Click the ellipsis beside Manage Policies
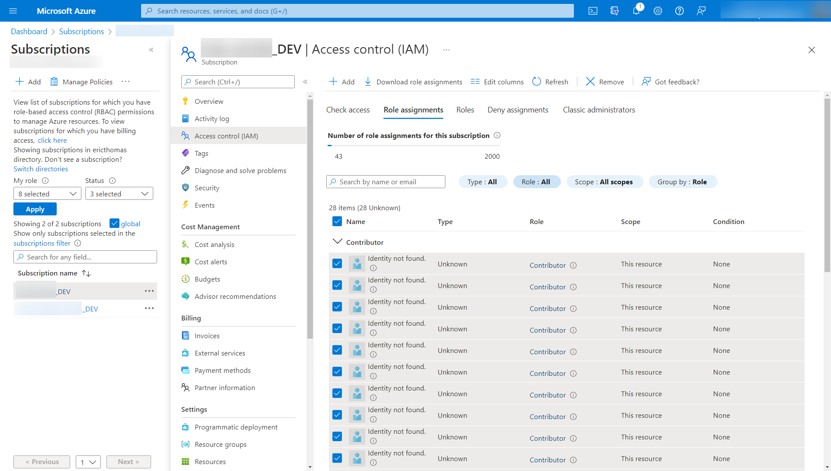This screenshot has height=471, width=831. click(x=126, y=81)
